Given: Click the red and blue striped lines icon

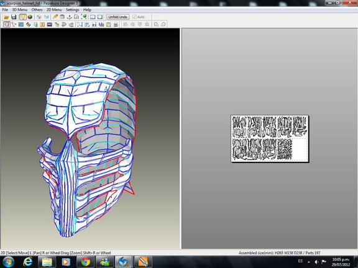Looking at the screenshot, I should click(x=29, y=24).
